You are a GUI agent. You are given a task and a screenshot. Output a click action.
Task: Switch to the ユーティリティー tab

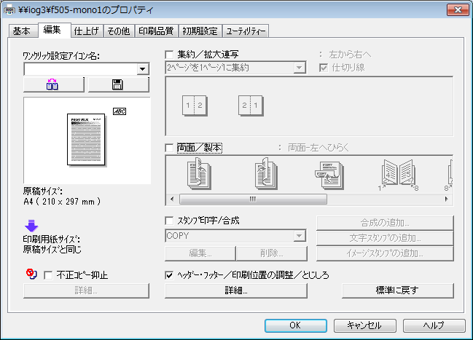[x=246, y=31]
